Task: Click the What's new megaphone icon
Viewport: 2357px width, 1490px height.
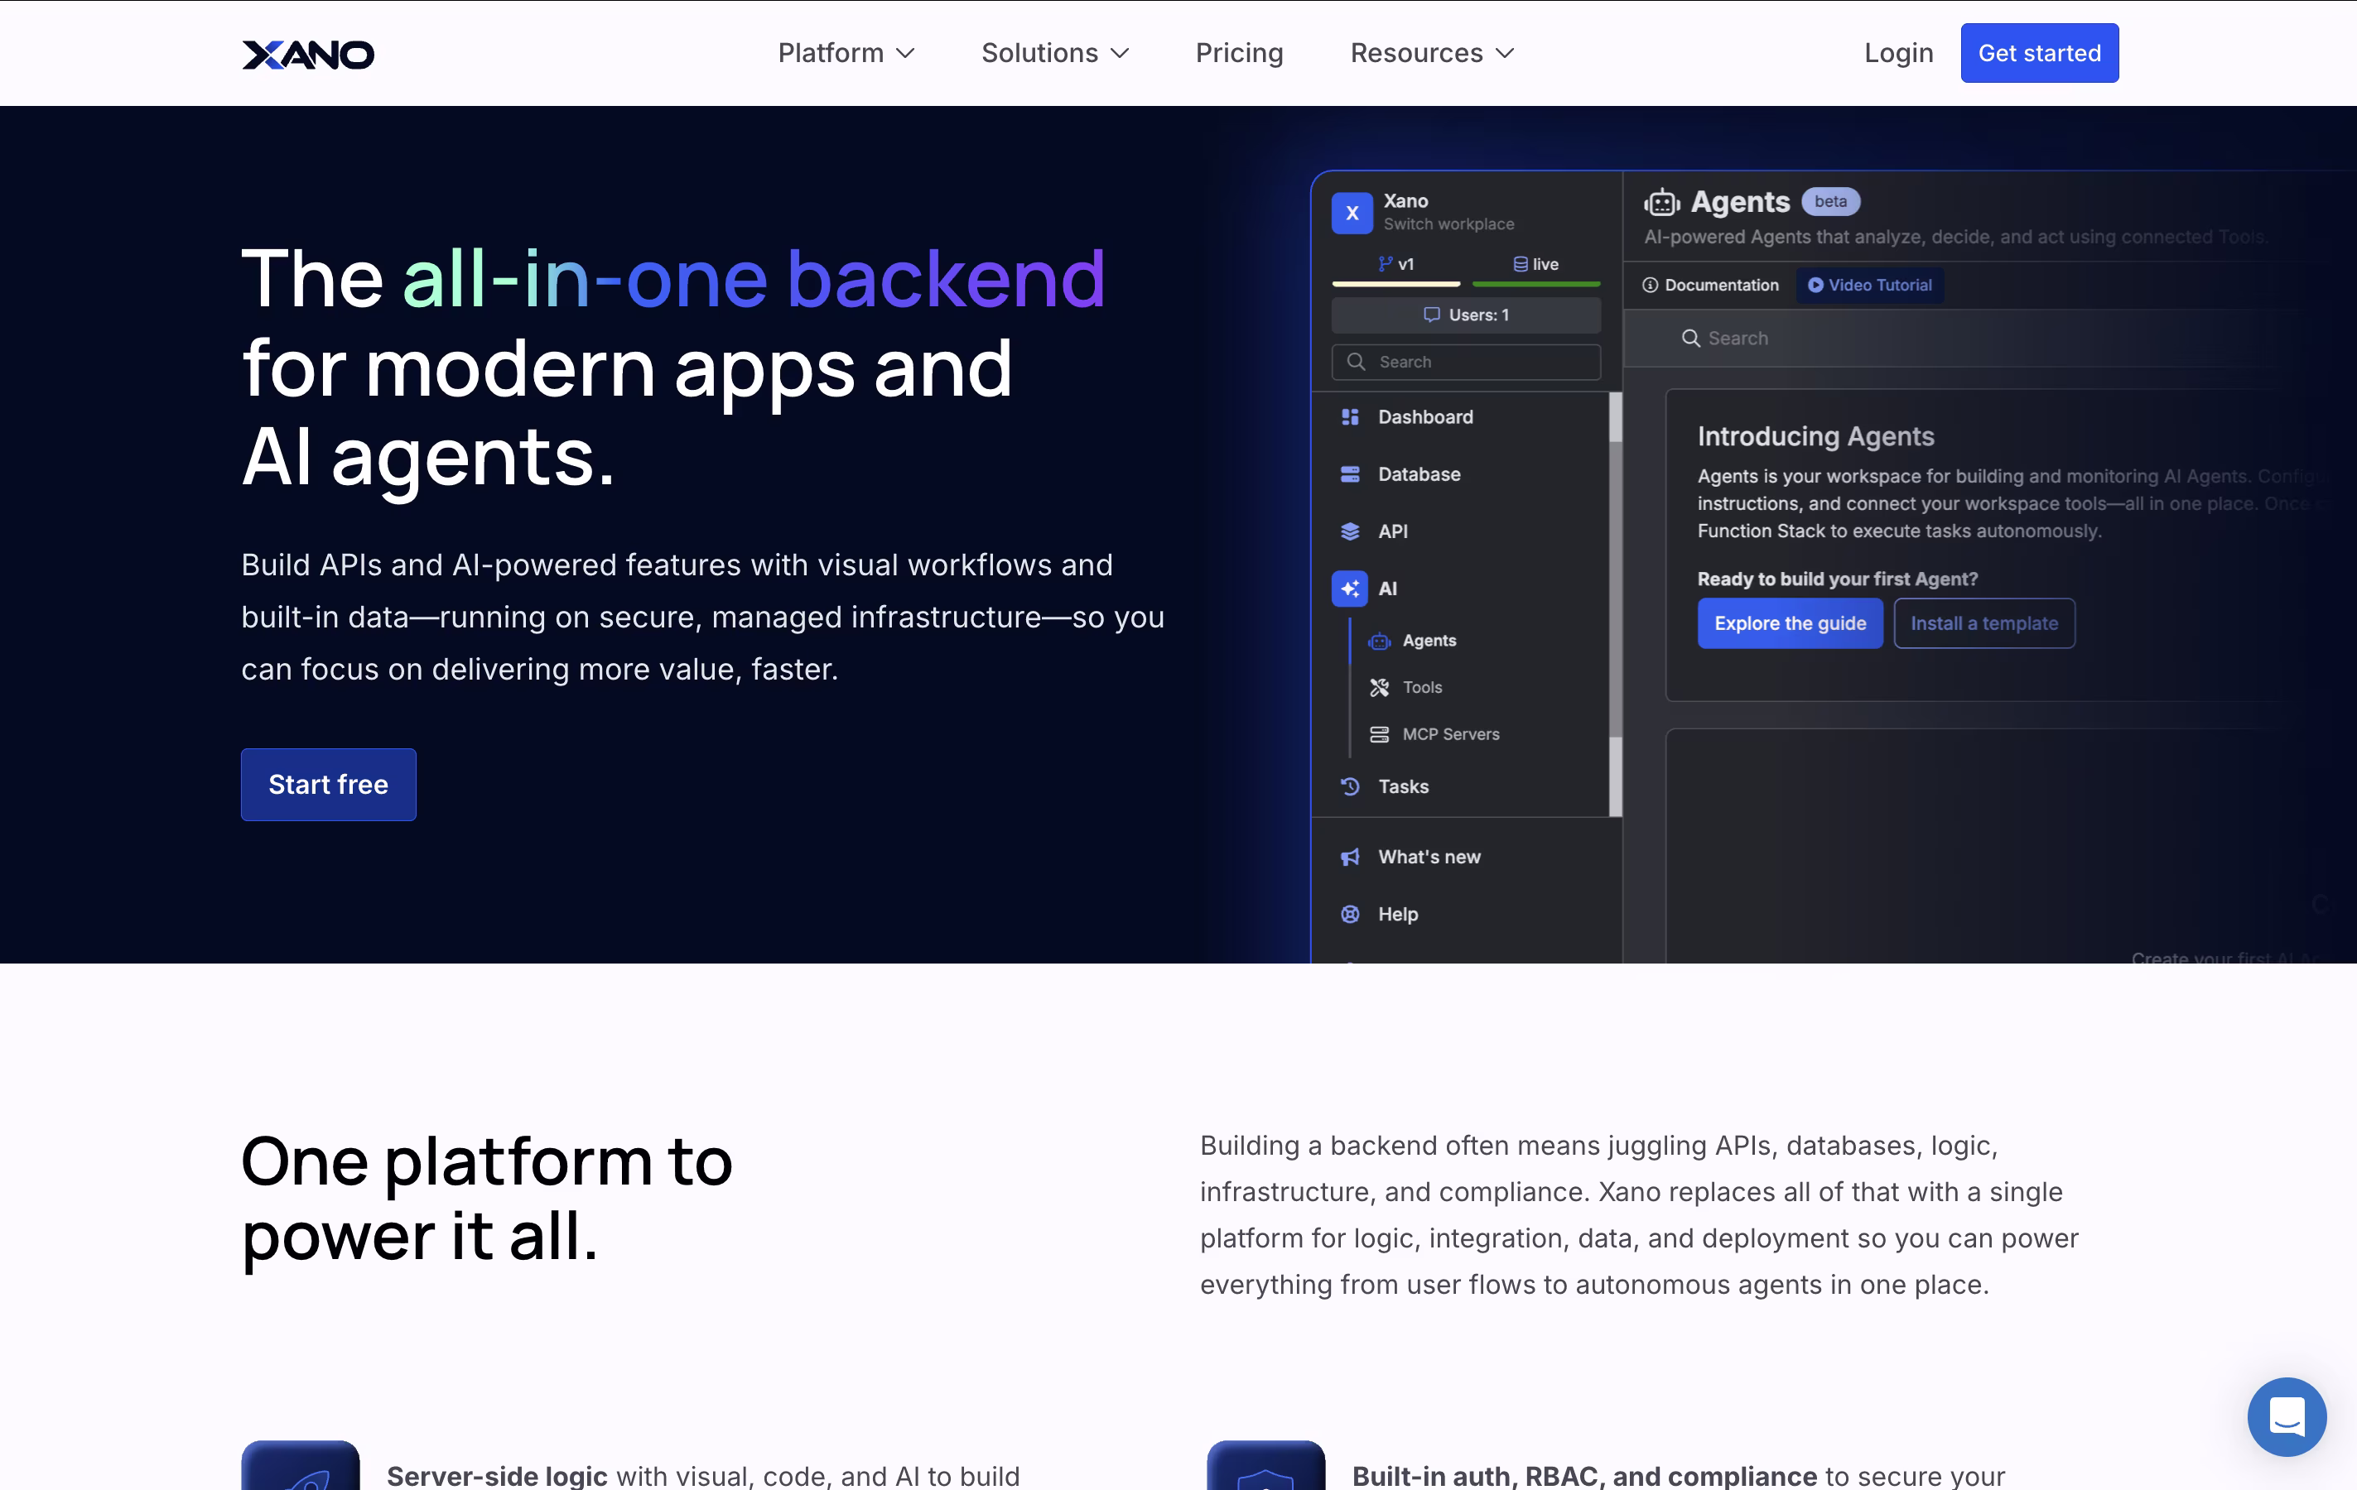Action: [1350, 857]
